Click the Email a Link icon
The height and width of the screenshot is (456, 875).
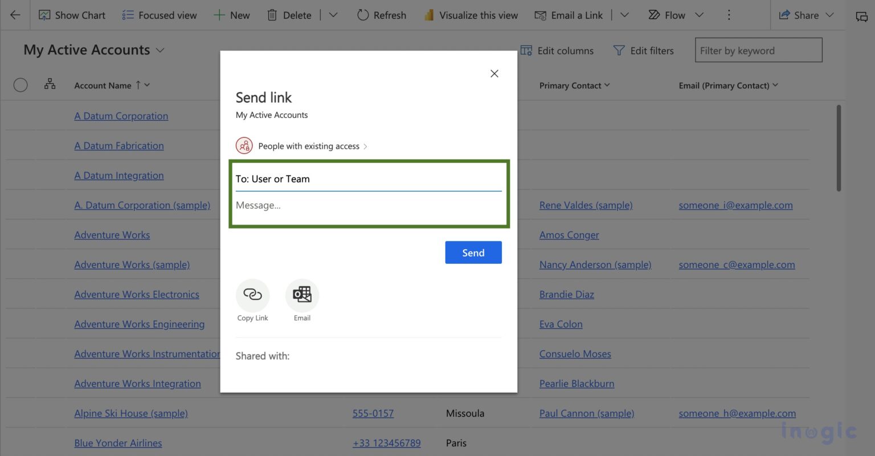tap(540, 15)
